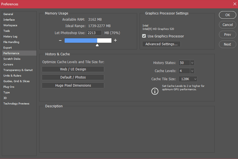Screen dimensions: 238x159
Task: Go to File Handling preferences
Action: point(19,42)
